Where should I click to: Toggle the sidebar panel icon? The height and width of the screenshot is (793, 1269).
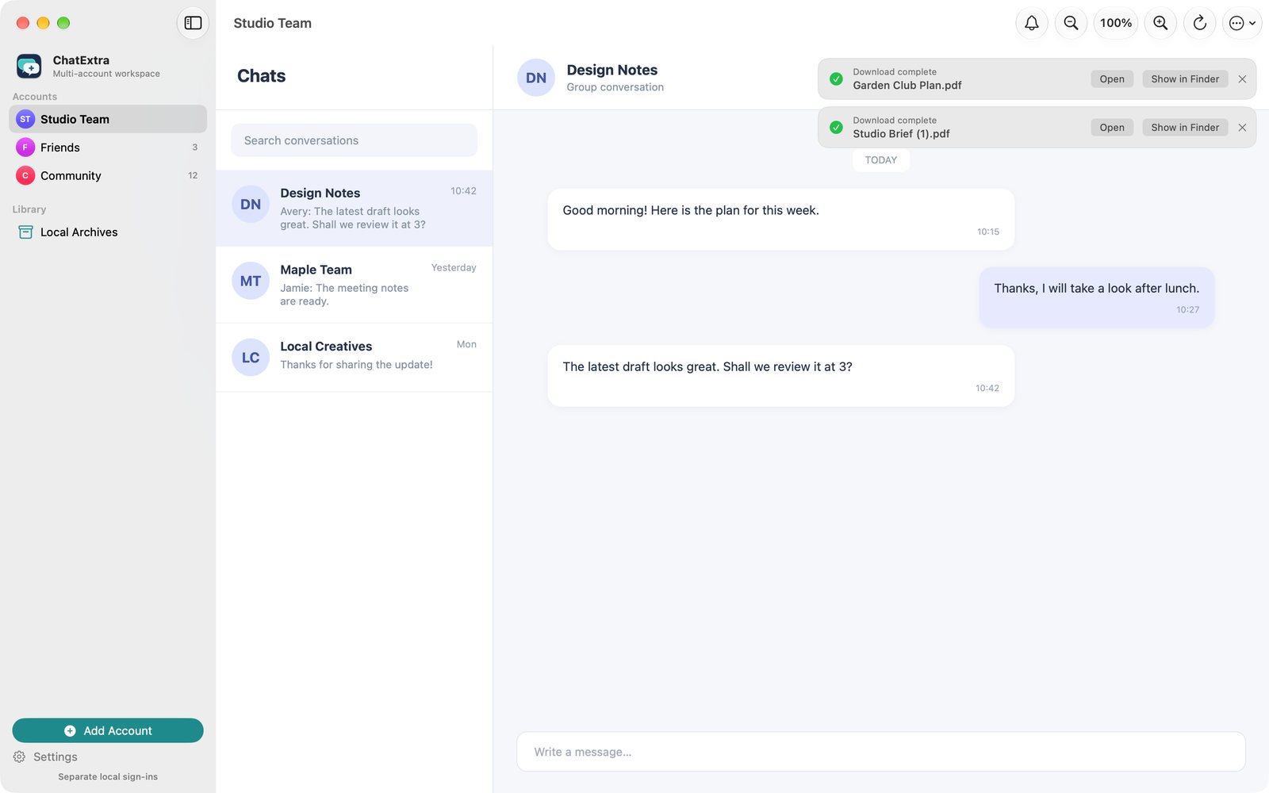[x=193, y=23]
